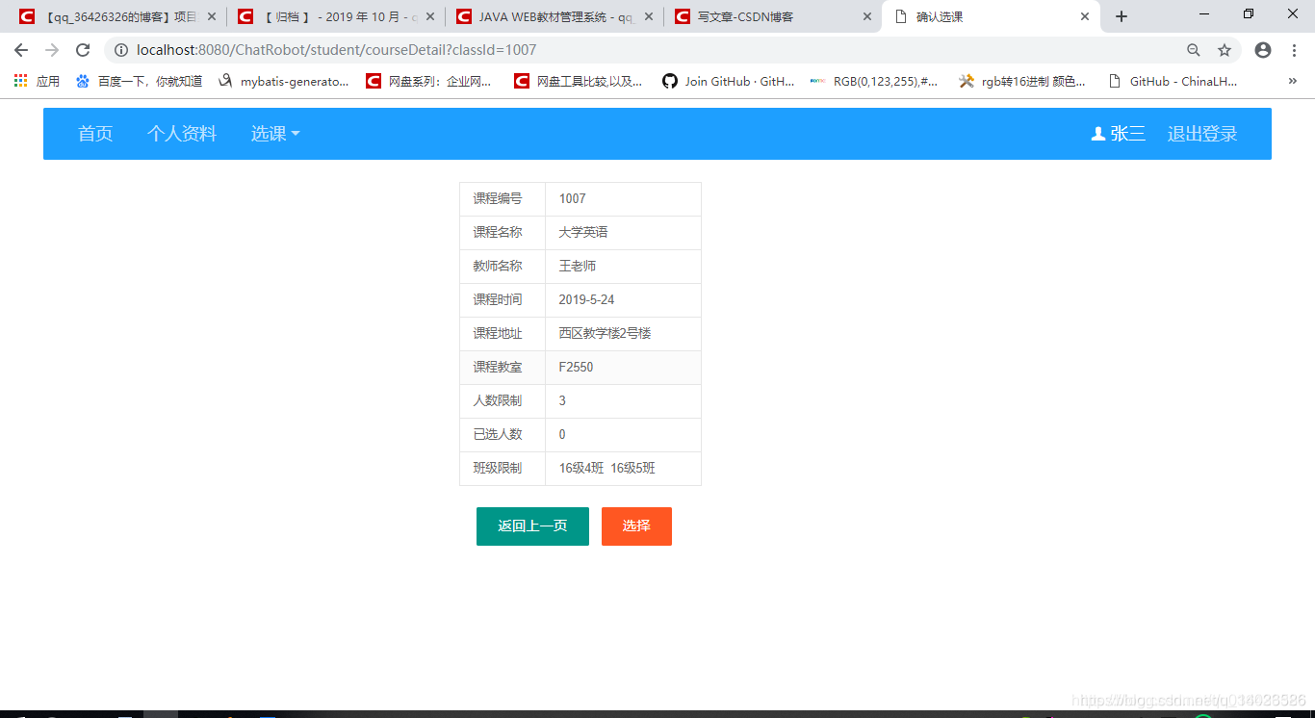Open RGB(0,123,255) bookmark
The width and height of the screenshot is (1315, 718).
[x=874, y=82]
